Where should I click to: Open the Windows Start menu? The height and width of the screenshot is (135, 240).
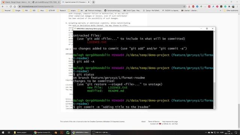point(3,132)
